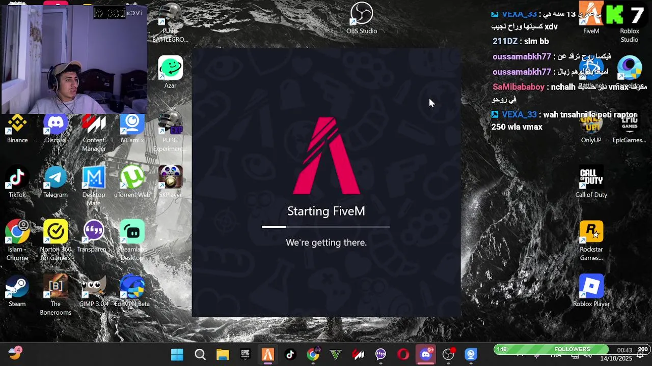Open the Binance desktop shortcut
652x366 pixels.
click(x=17, y=129)
